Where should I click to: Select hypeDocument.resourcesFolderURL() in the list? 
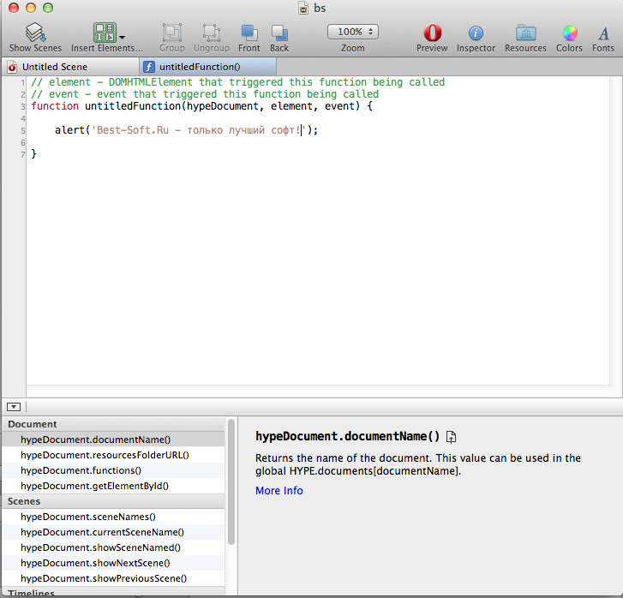tap(105, 455)
